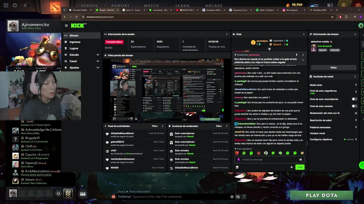Open Dota settings gear icon
Image resolution: width=364 pixels, height=204 pixels.
coord(15,5)
